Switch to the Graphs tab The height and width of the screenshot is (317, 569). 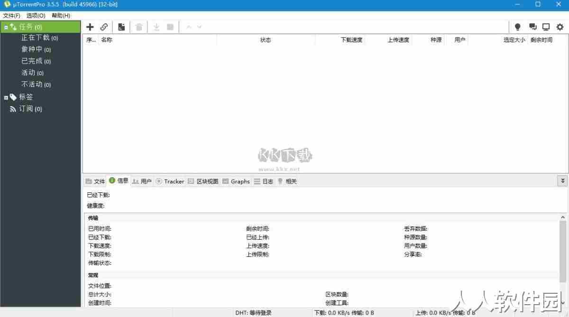[x=236, y=181]
